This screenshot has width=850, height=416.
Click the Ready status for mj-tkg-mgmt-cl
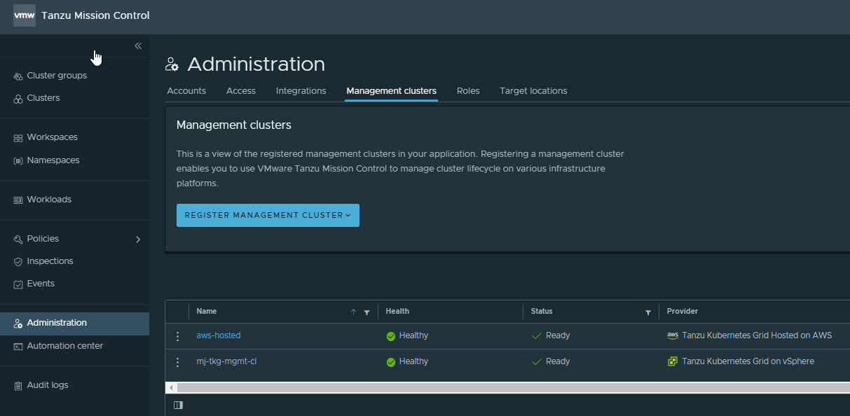point(551,361)
